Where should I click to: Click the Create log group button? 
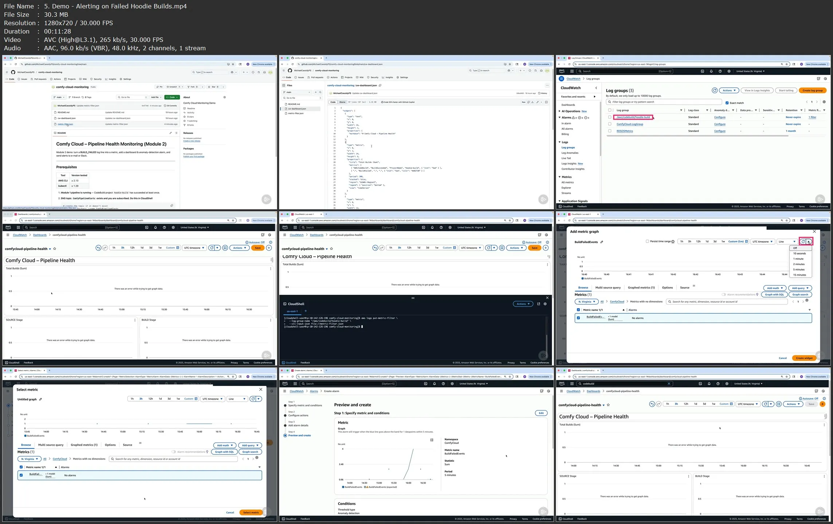pyautogui.click(x=813, y=90)
